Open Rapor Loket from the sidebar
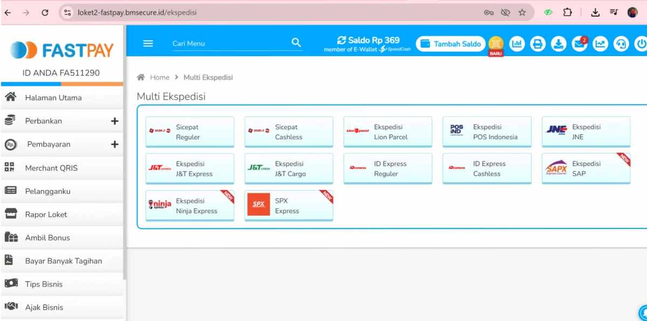The image size is (647, 321). pyautogui.click(x=47, y=214)
